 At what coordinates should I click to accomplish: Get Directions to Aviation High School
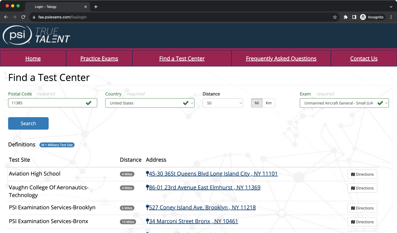click(x=362, y=174)
